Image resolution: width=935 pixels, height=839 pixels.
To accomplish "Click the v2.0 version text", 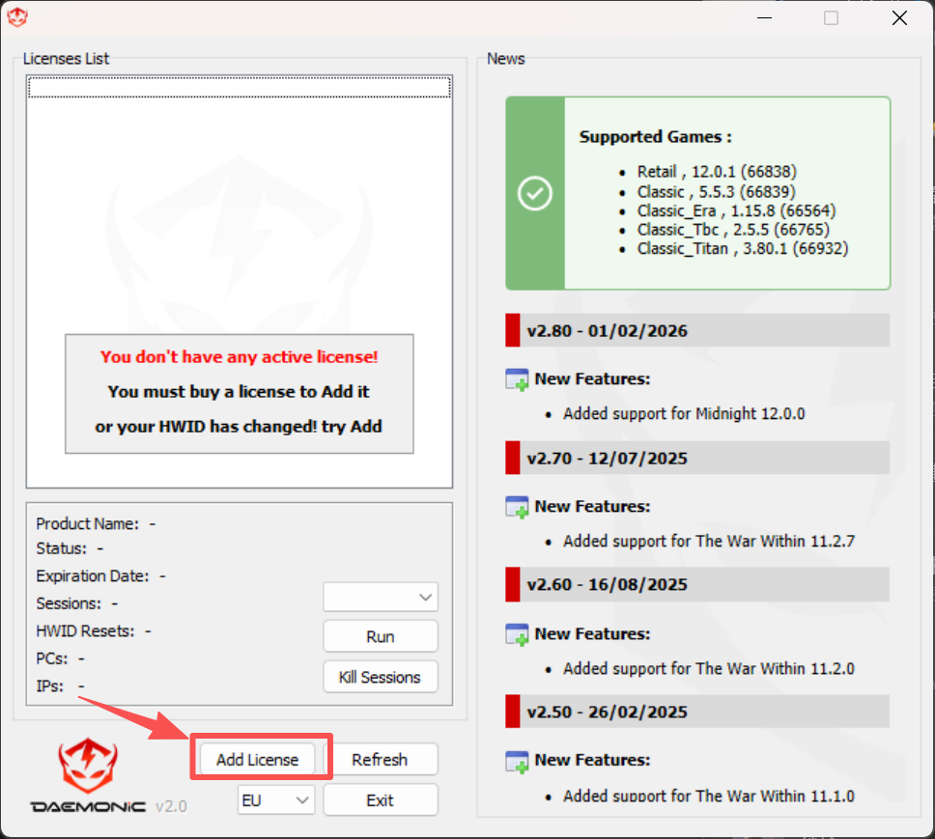I will (x=171, y=806).
